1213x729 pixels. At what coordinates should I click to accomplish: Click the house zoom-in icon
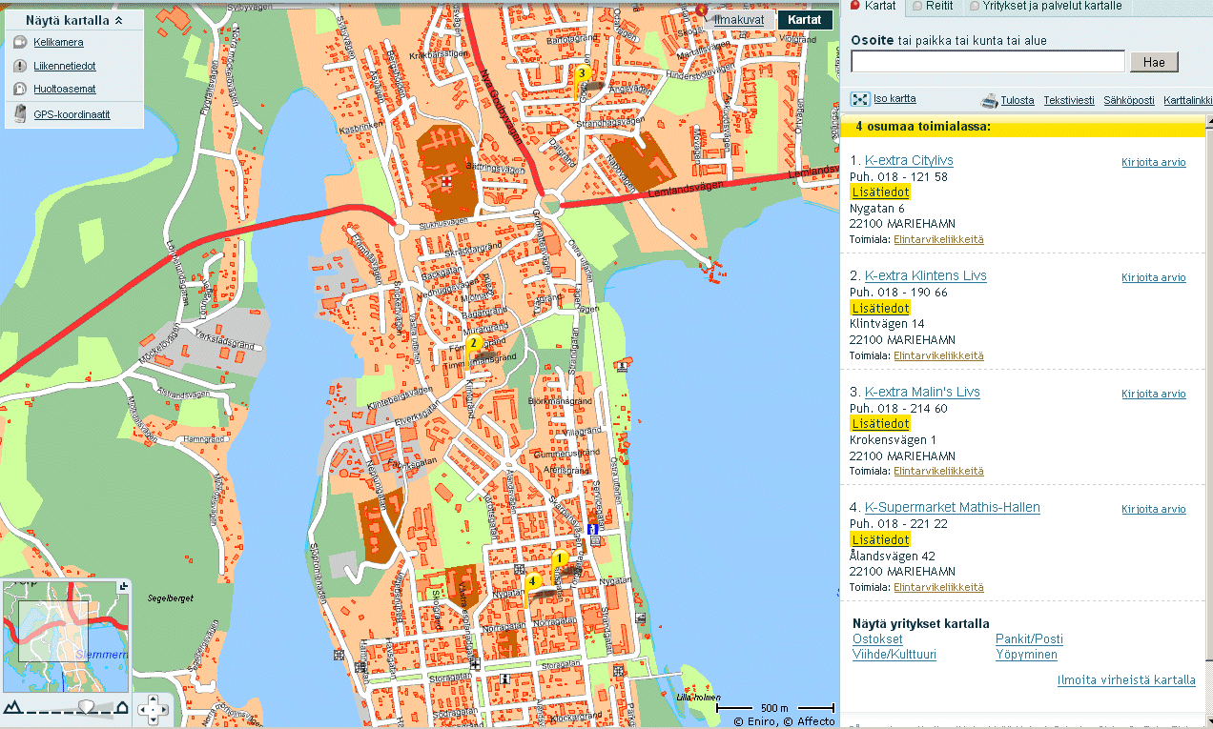[x=122, y=707]
